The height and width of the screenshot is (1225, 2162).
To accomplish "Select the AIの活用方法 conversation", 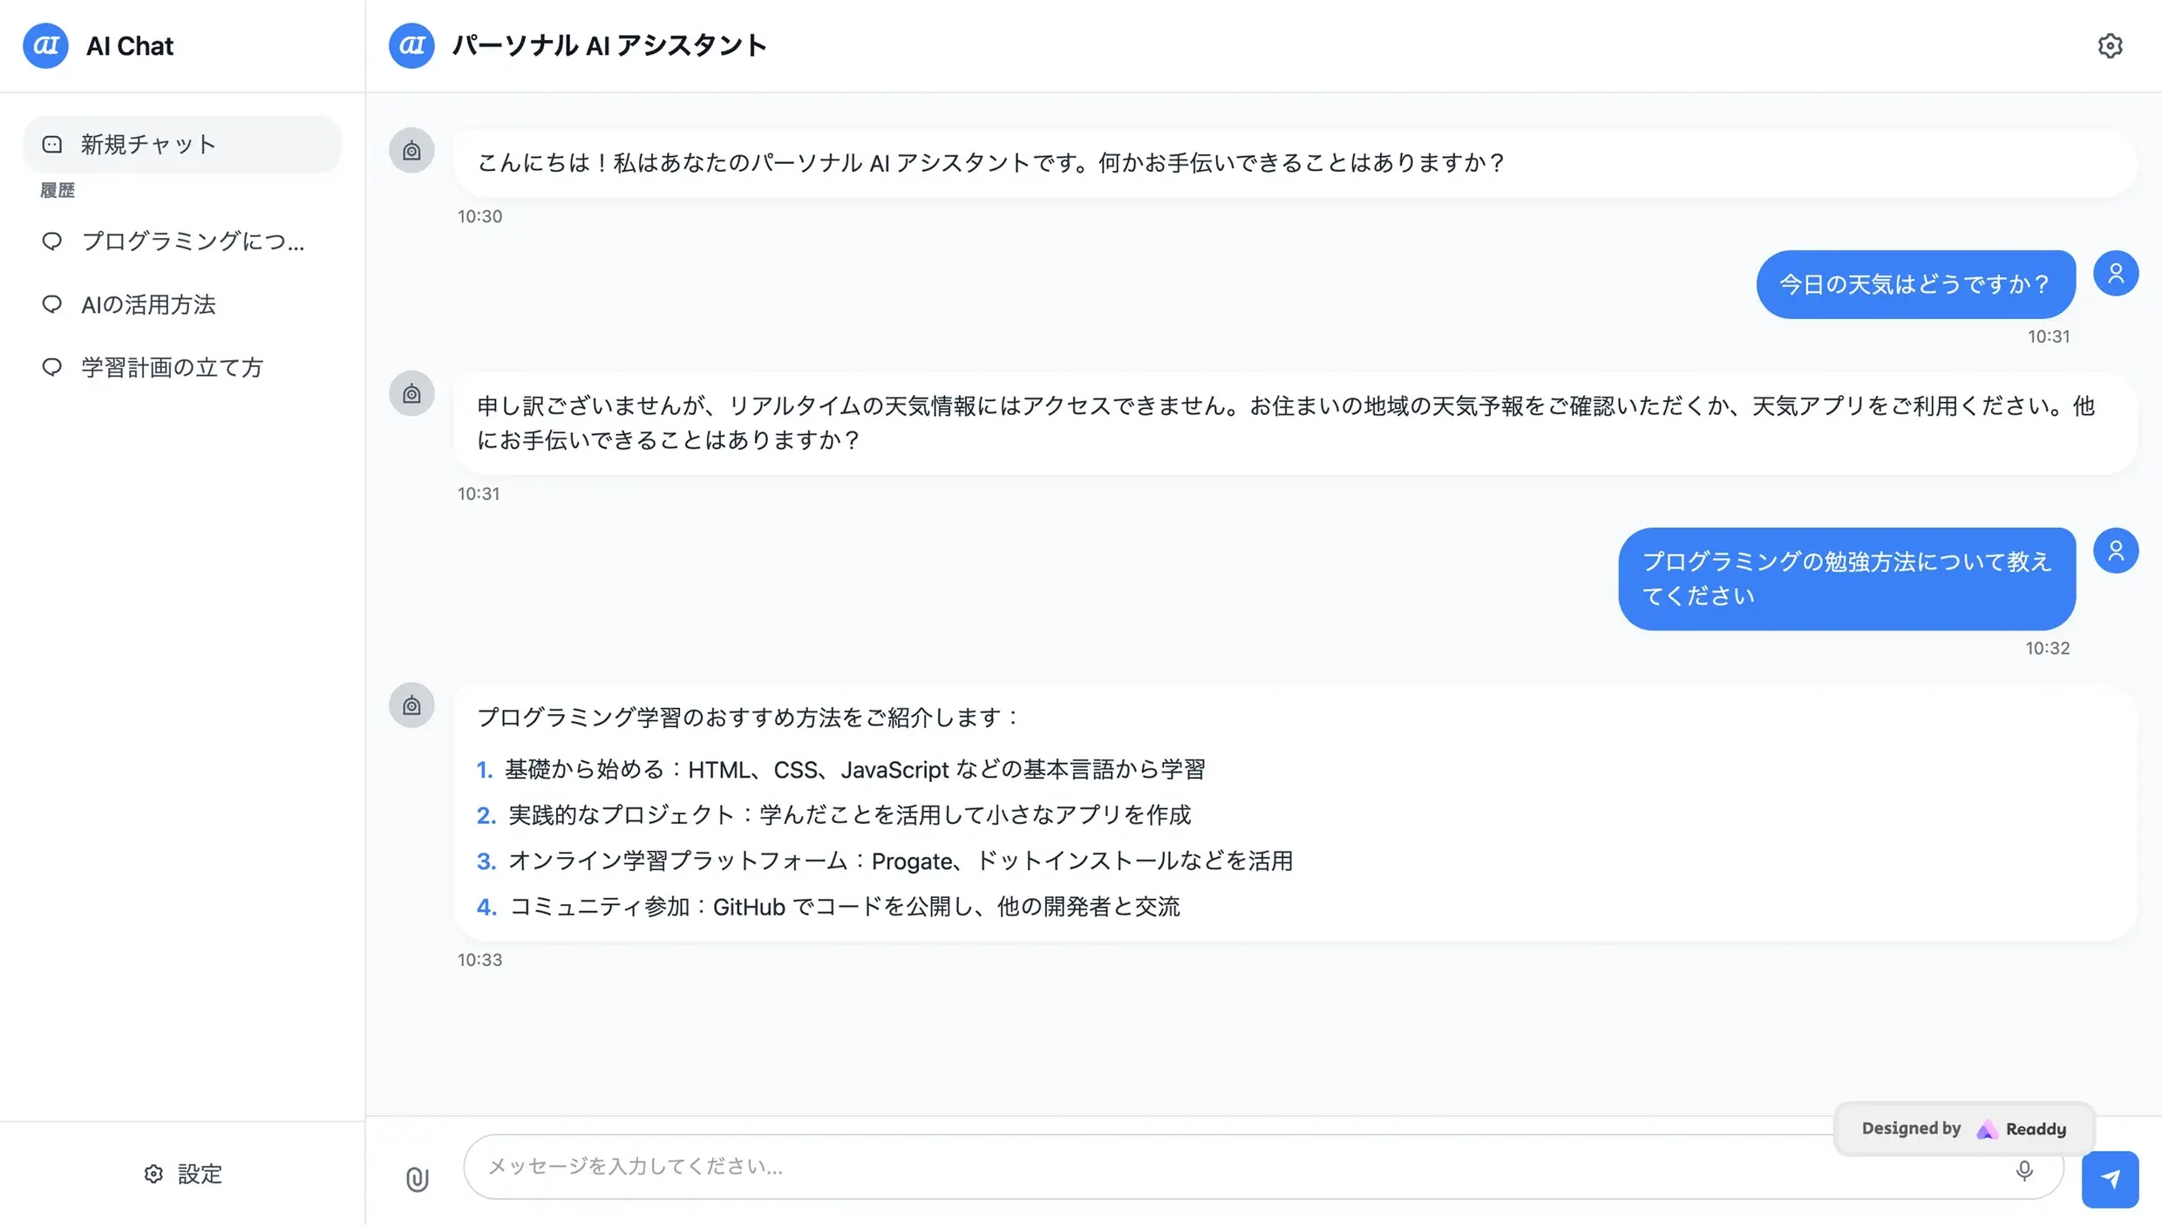I will (147, 304).
